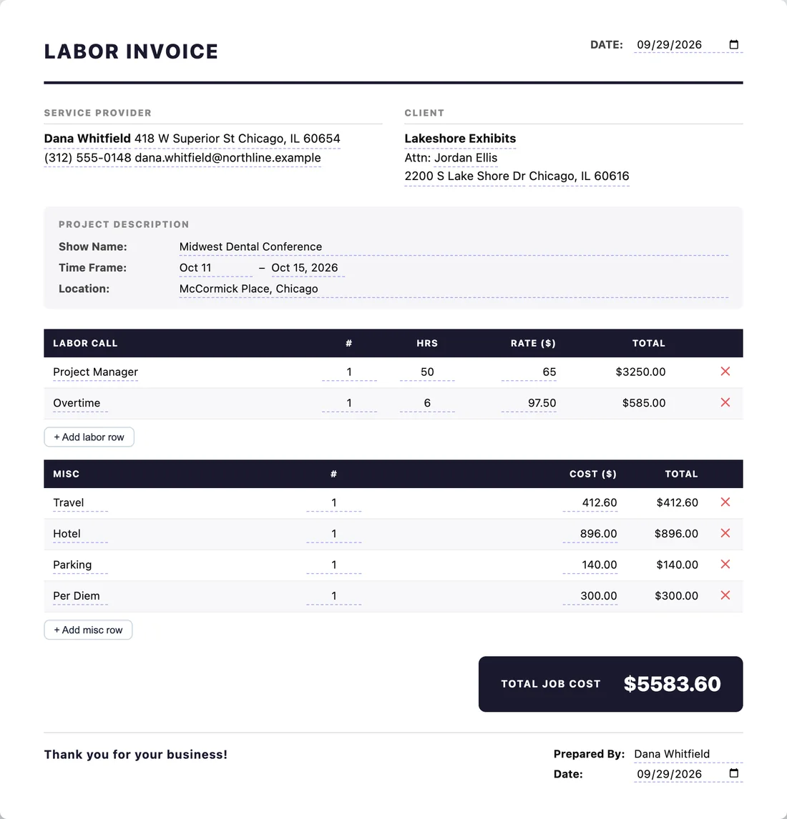Change the Per Diem quantity field
The image size is (787, 819).
pos(333,596)
